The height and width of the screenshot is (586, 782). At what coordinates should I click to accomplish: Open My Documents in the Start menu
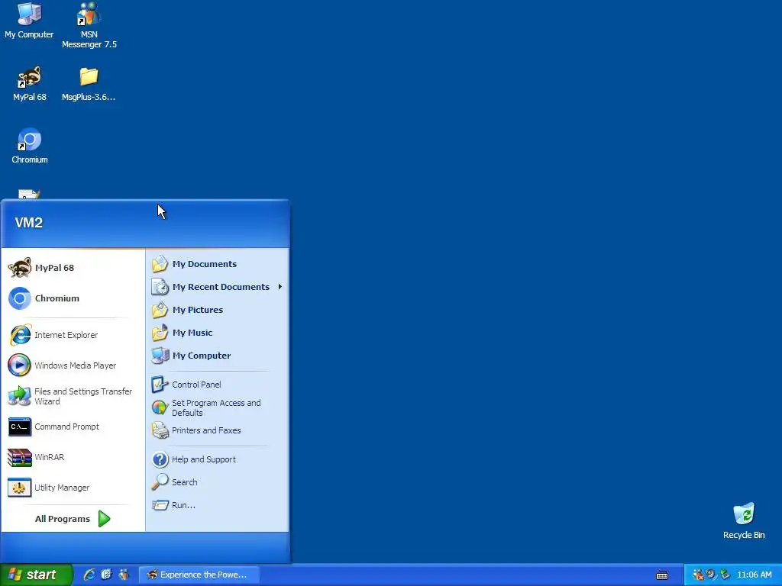click(218, 264)
